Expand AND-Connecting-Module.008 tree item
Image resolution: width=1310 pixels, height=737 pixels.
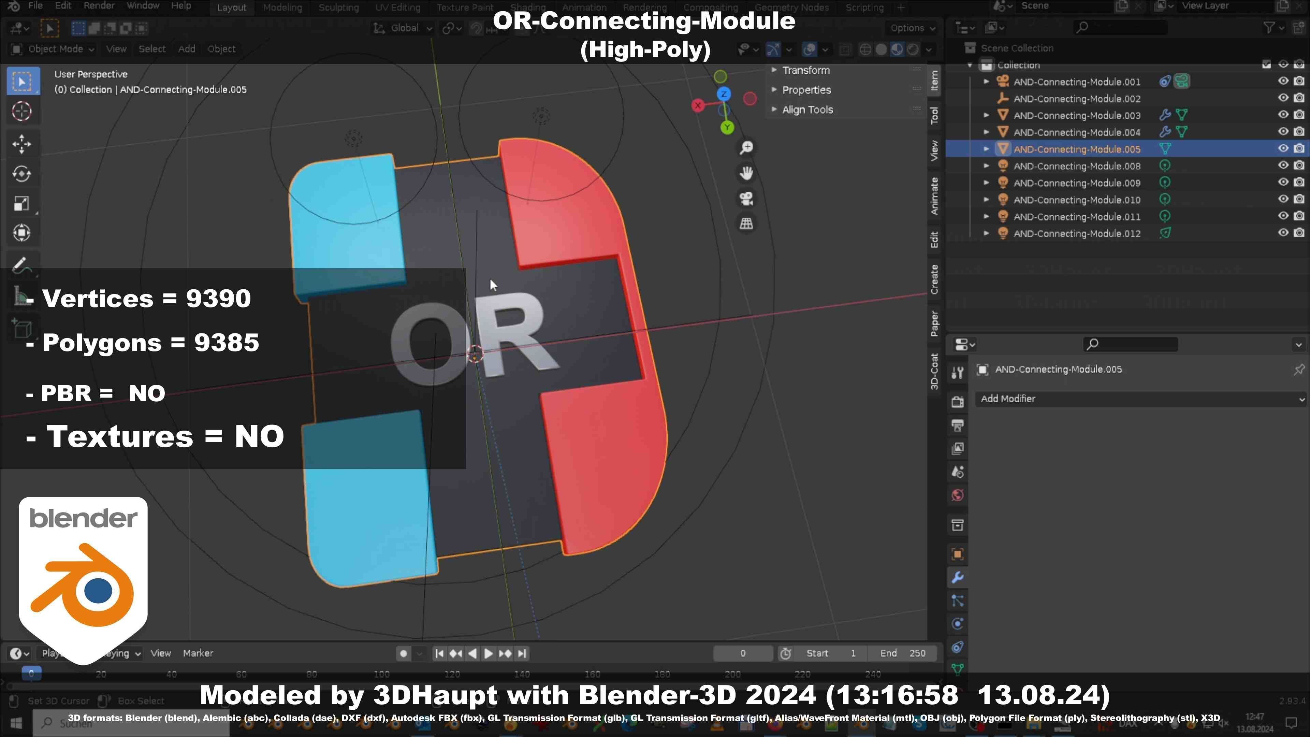(x=986, y=166)
